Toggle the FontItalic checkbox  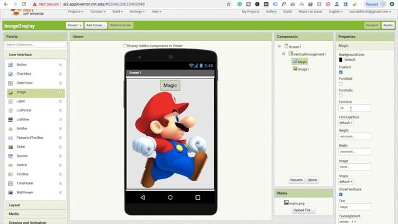coord(341,95)
